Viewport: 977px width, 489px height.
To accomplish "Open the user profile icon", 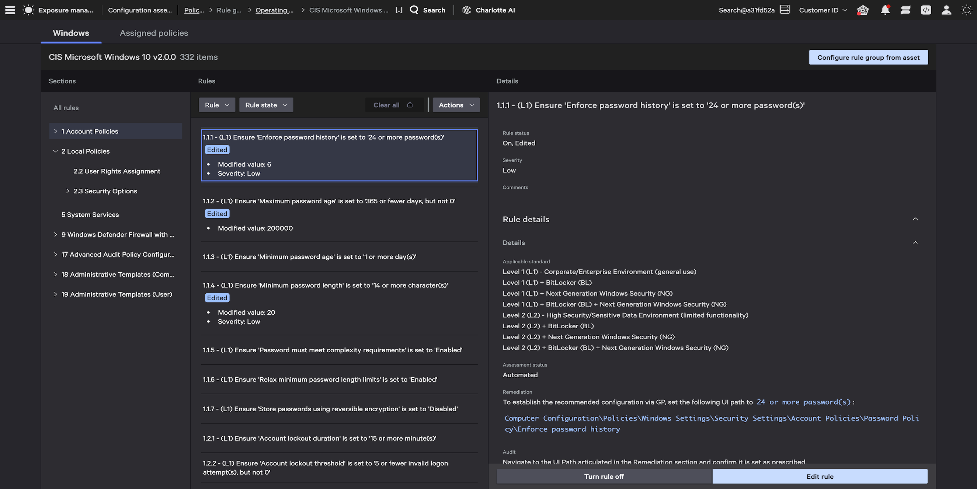I will [x=946, y=10].
